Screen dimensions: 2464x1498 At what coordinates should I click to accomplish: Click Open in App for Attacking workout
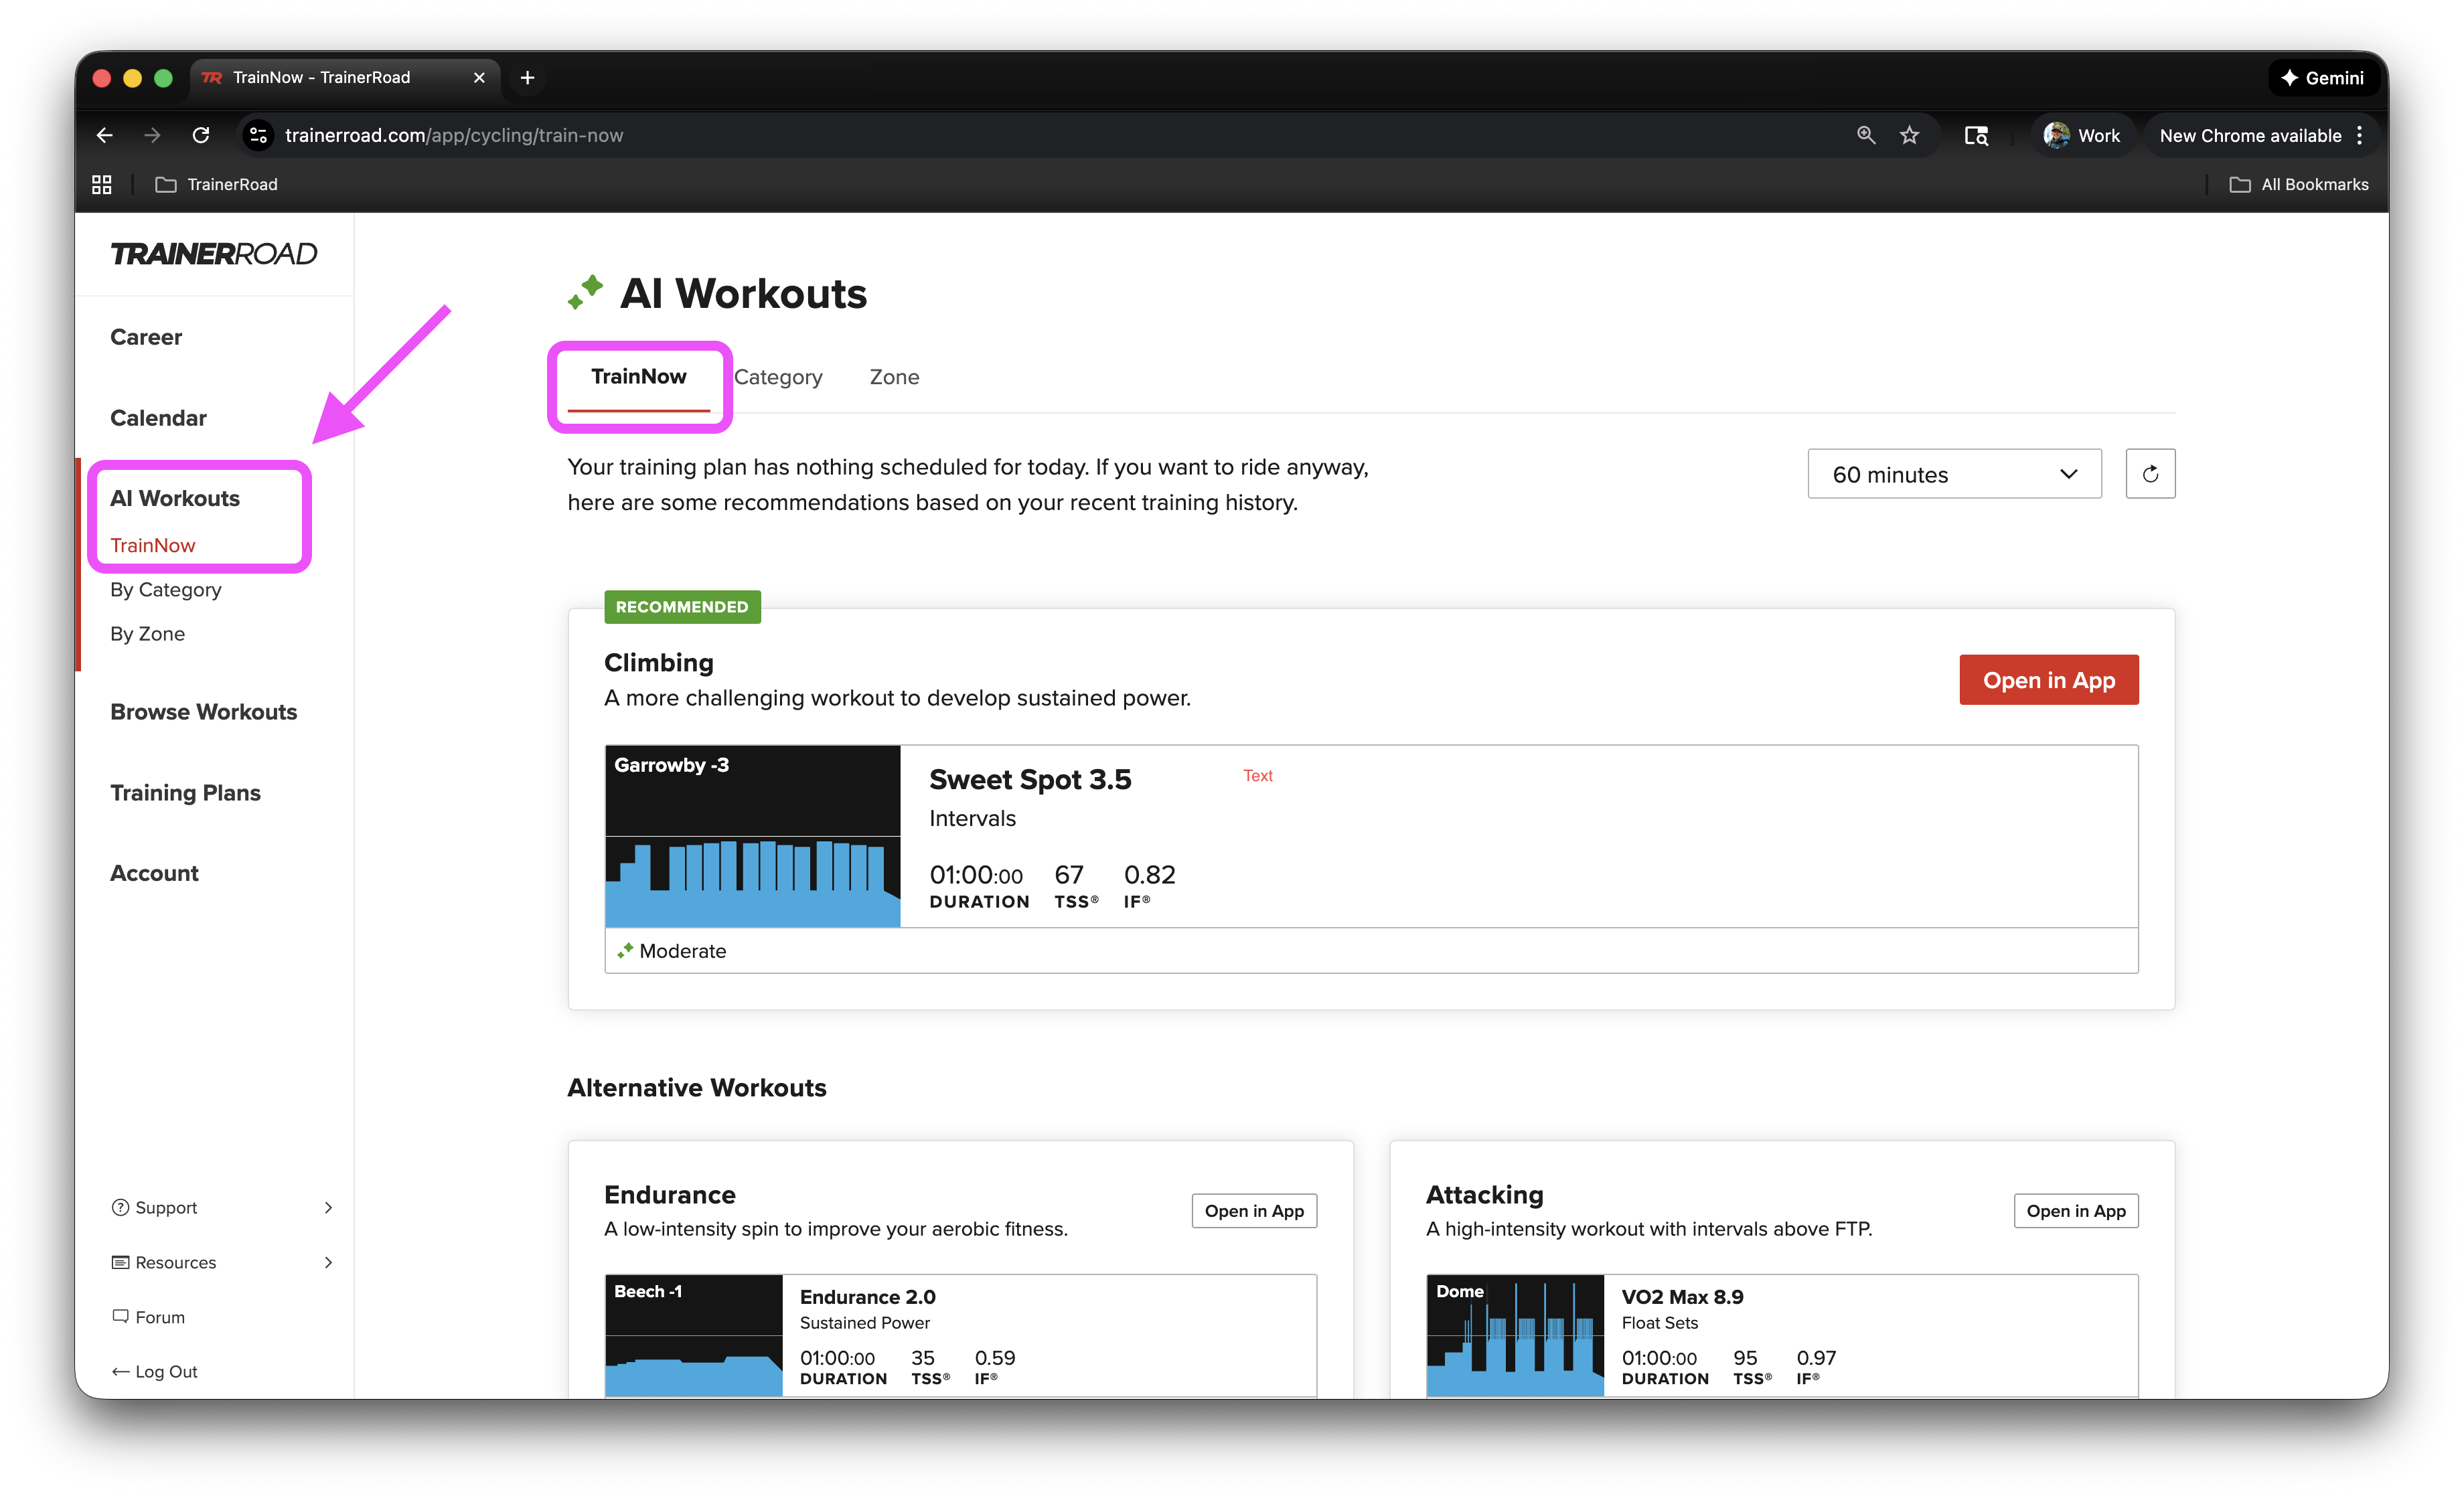(x=2076, y=1210)
